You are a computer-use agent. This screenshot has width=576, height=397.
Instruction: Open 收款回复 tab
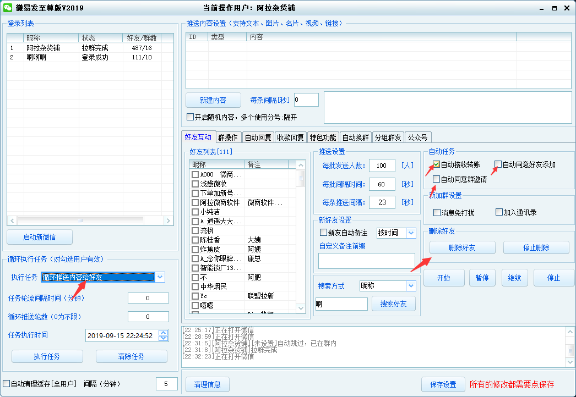coord(290,137)
